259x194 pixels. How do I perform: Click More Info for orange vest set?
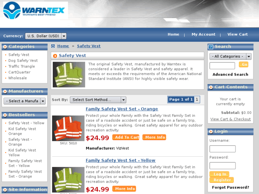[154, 137]
